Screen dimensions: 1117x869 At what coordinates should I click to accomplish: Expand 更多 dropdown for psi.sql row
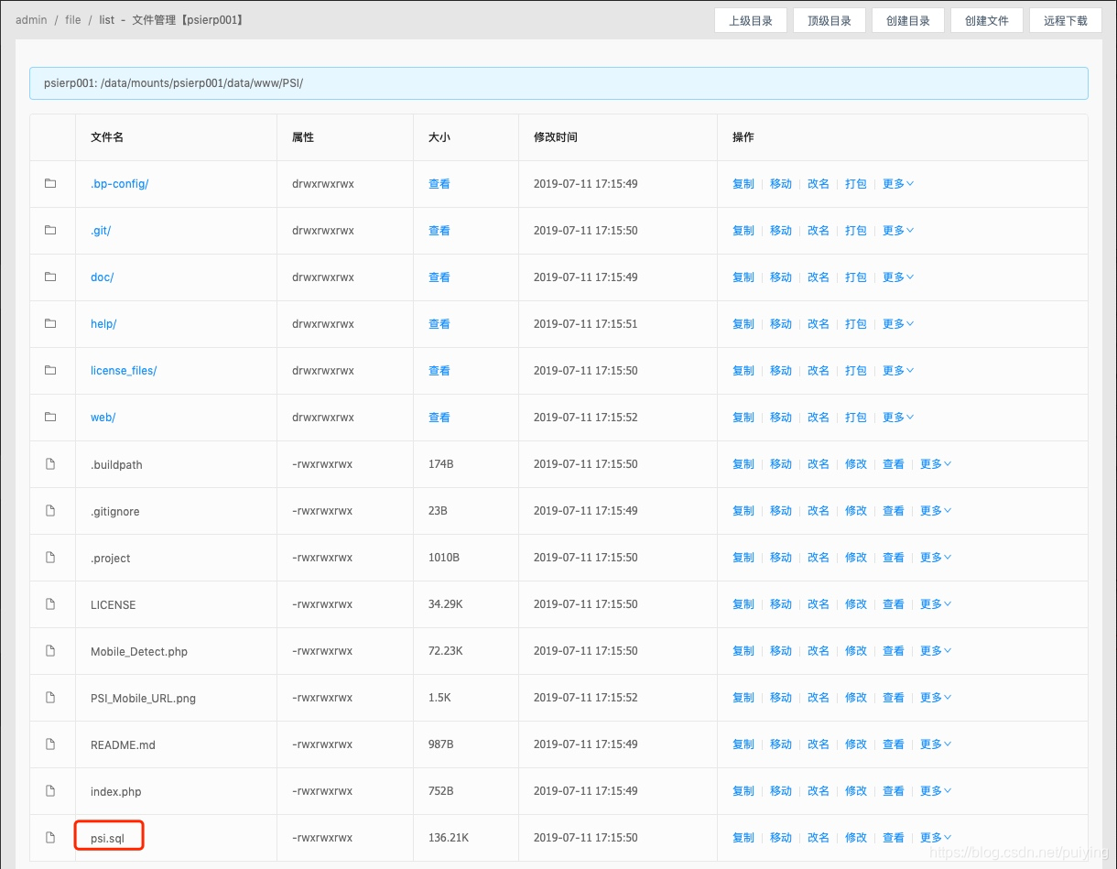pos(936,837)
